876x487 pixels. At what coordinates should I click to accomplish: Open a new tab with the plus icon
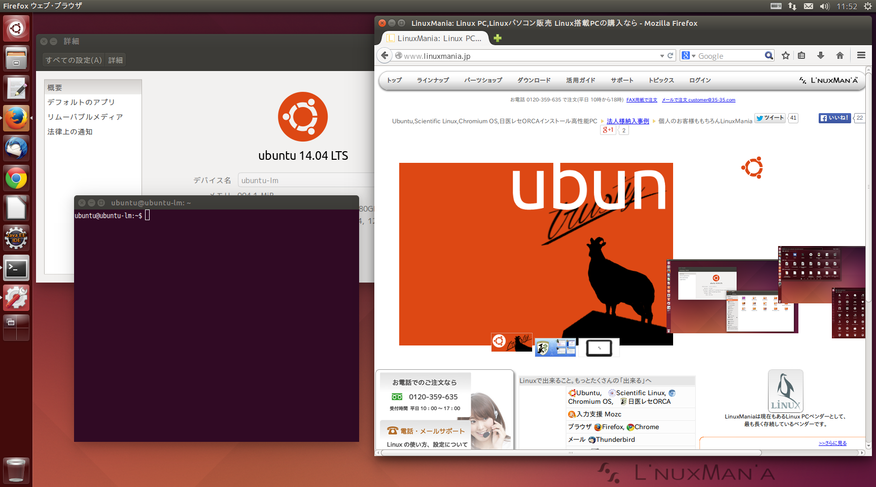498,38
